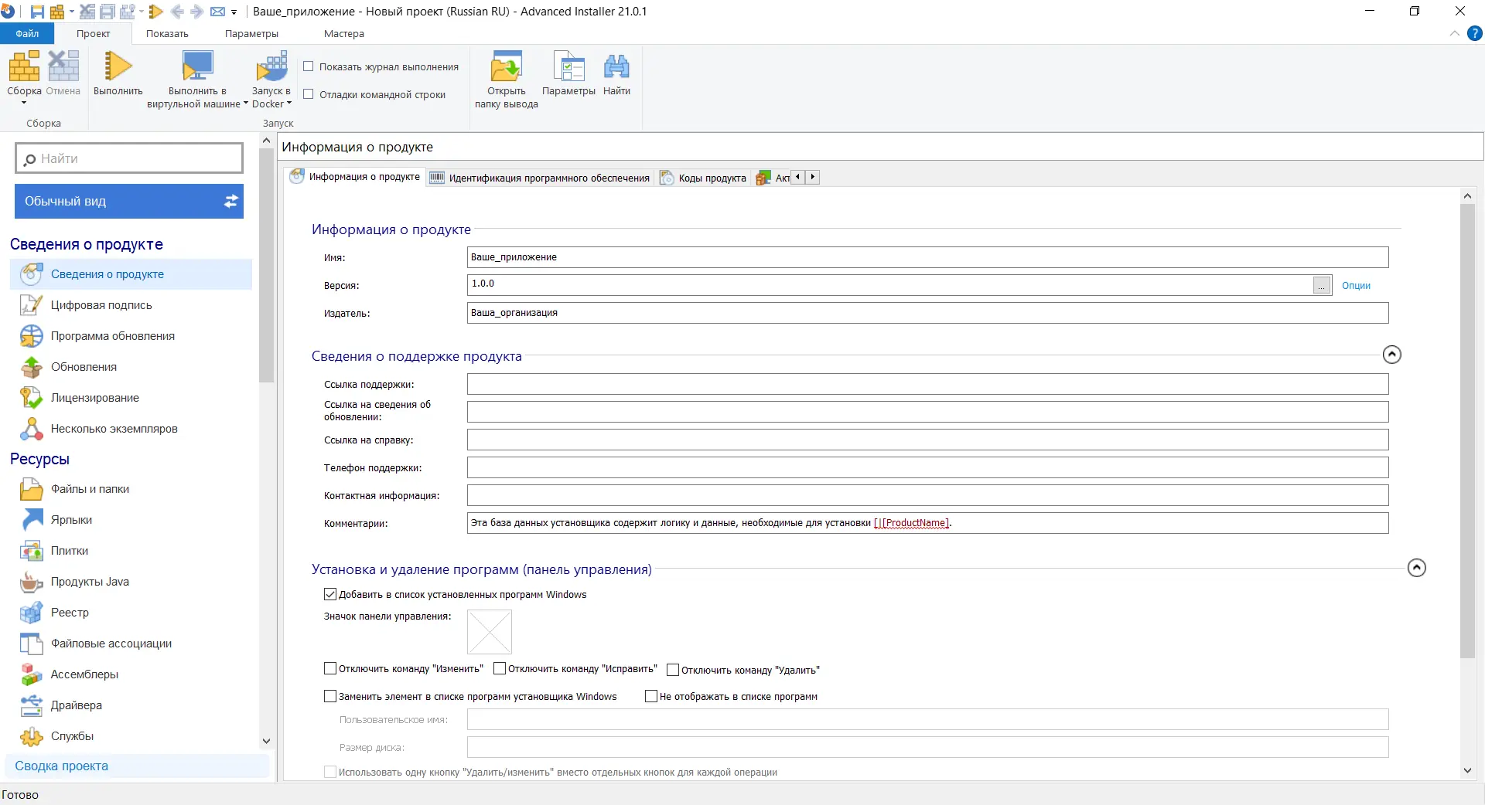Enable Отладки командной строки checkbox
This screenshot has height=805, width=1485.
pos(309,94)
